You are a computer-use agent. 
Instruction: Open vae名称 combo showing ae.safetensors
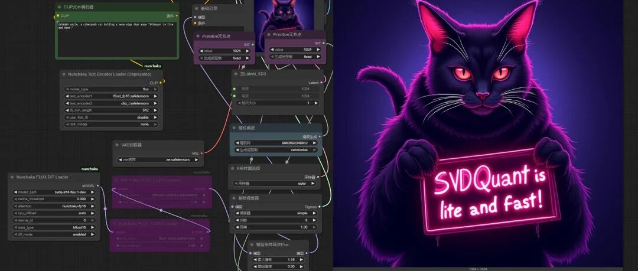[158, 160]
